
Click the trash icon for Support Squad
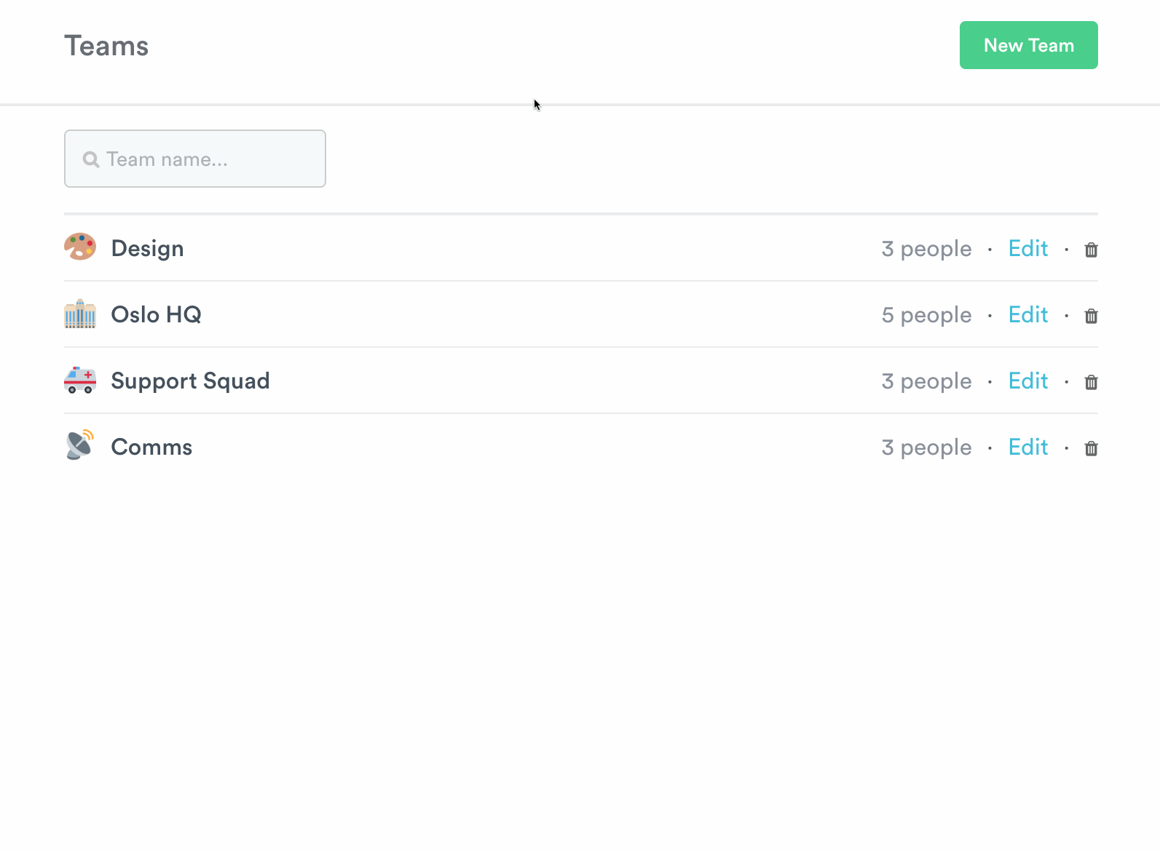pos(1091,382)
